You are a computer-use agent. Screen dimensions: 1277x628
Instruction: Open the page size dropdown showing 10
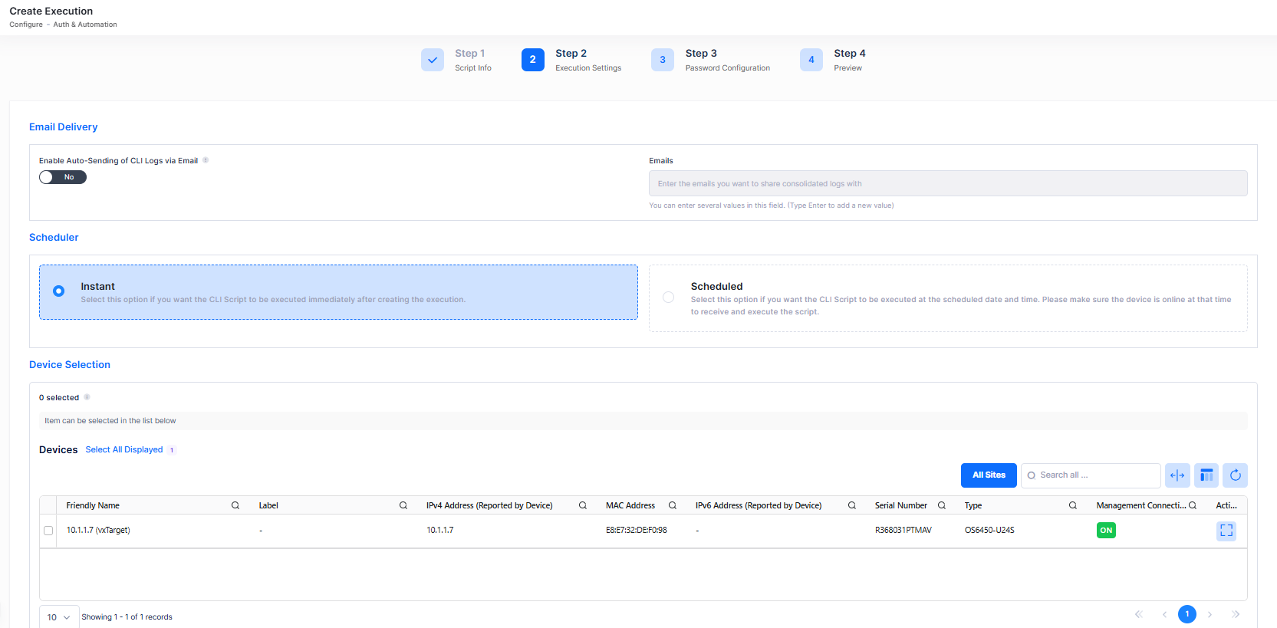[x=59, y=617]
